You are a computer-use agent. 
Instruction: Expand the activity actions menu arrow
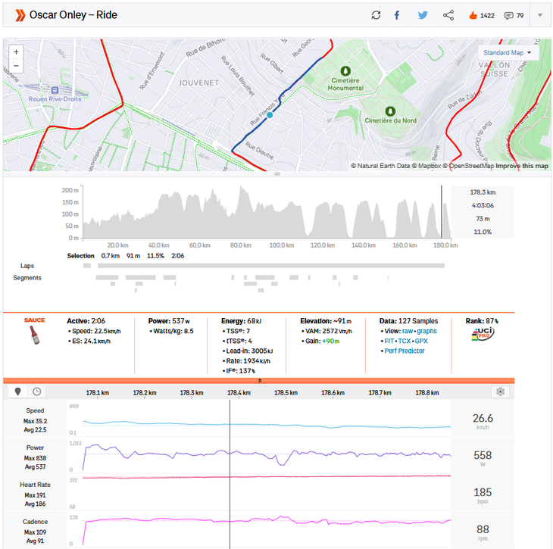(x=540, y=15)
